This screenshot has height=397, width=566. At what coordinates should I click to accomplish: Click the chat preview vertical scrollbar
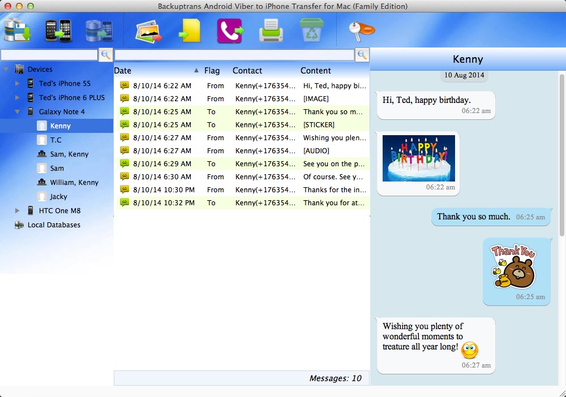(561, 155)
